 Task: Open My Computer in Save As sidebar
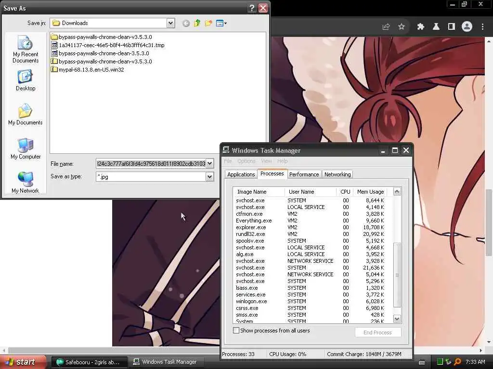tap(26, 149)
